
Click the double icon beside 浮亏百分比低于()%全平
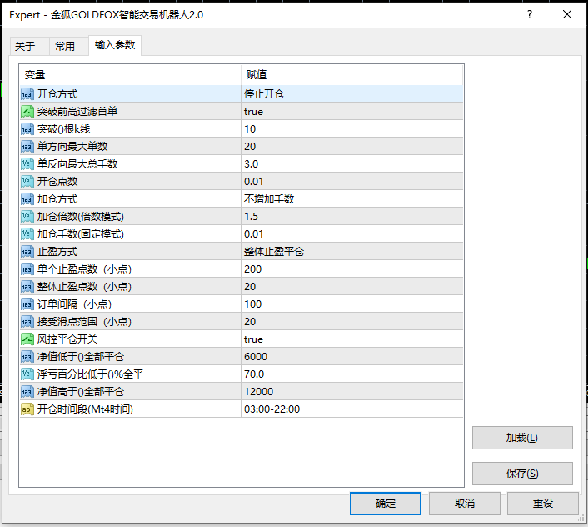coord(27,374)
